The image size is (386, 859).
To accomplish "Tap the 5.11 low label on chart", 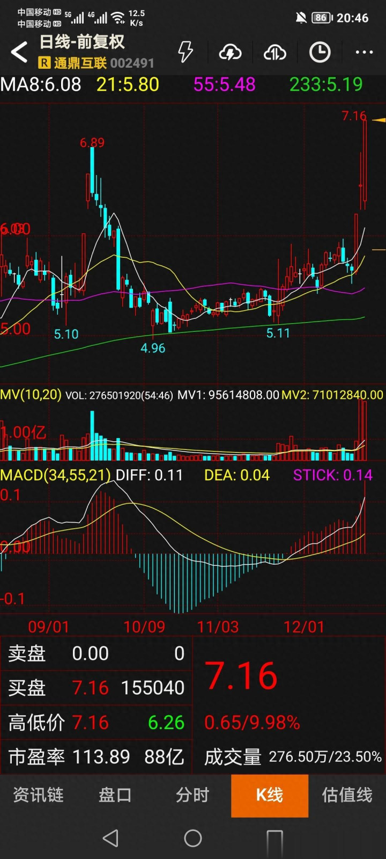I will [278, 333].
